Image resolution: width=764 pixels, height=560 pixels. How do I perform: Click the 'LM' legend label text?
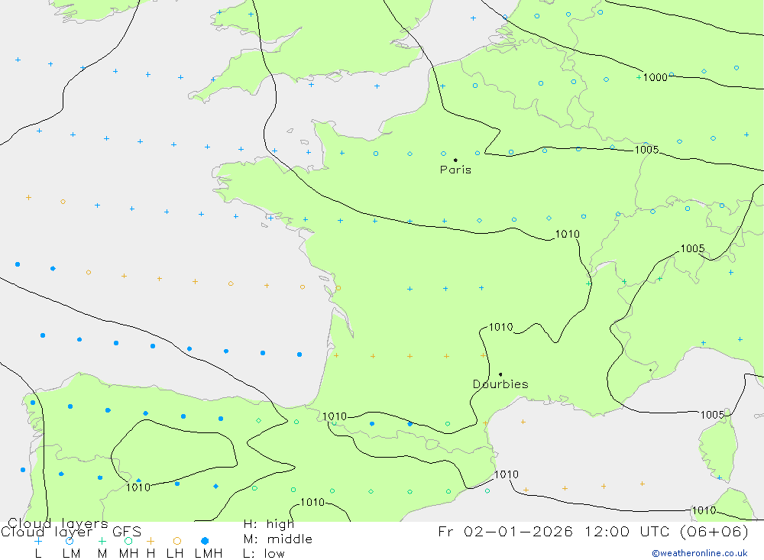click(x=72, y=554)
